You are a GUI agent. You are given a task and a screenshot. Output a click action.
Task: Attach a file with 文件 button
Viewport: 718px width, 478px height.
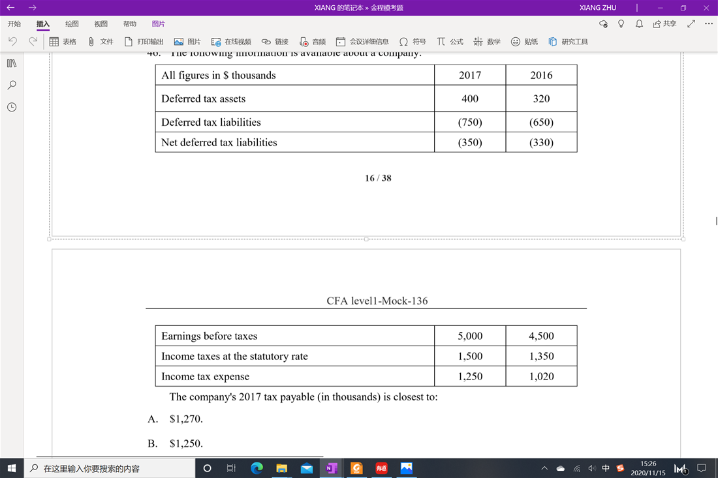(101, 42)
